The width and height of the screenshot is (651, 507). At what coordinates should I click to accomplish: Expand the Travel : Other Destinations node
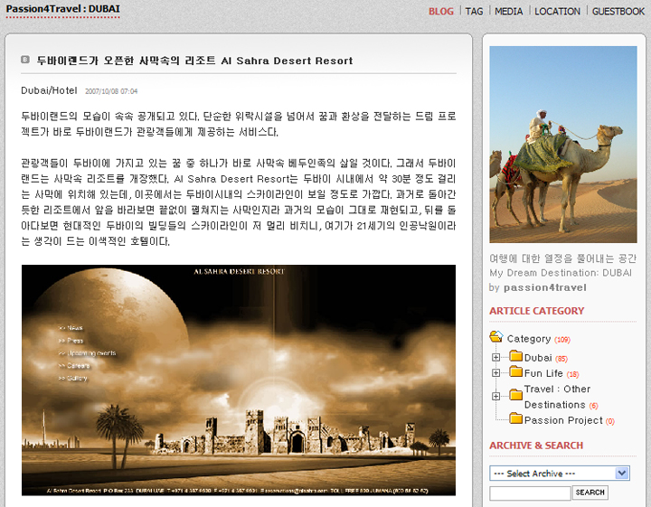(x=495, y=396)
